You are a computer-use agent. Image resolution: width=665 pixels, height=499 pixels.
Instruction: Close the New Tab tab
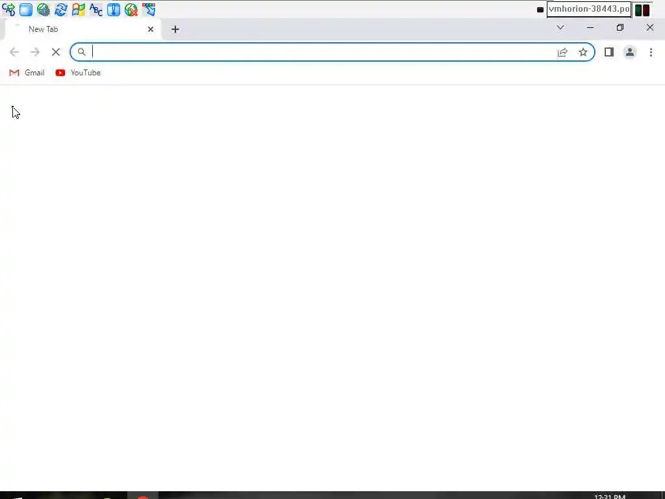tap(151, 29)
